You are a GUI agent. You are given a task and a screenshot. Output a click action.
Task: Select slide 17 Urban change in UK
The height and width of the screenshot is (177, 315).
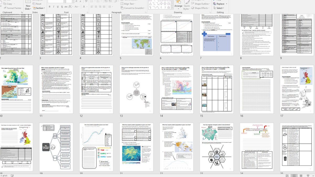pyautogui.click(x=297, y=89)
